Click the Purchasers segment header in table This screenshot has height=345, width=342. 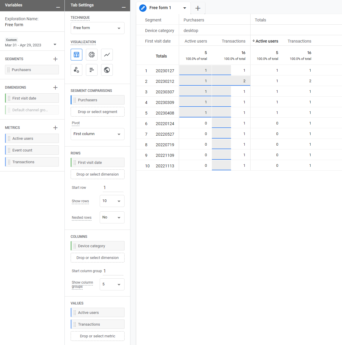[x=194, y=20]
